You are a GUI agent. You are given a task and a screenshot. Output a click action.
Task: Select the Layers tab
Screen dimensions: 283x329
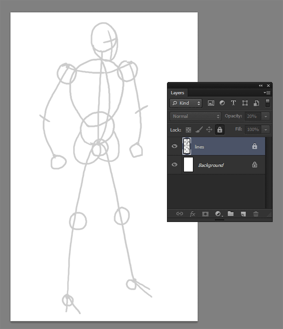[177, 93]
